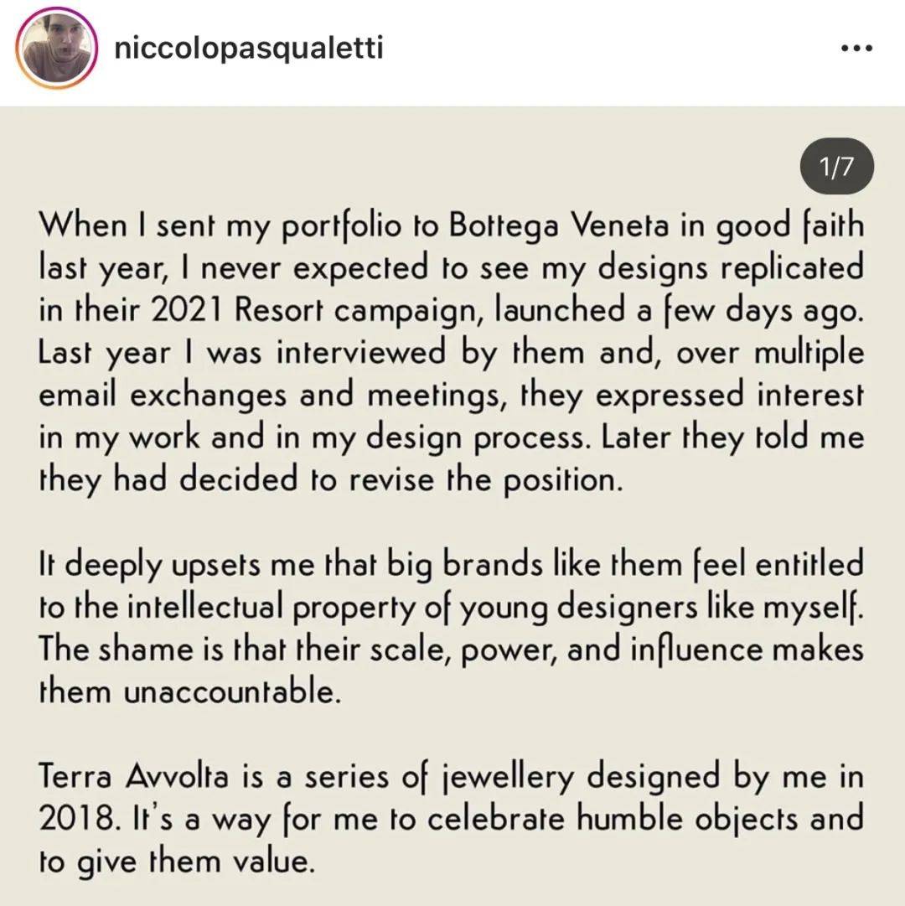905x906 pixels.
Task: Open the three-dot more options menu
Action: tap(856, 49)
